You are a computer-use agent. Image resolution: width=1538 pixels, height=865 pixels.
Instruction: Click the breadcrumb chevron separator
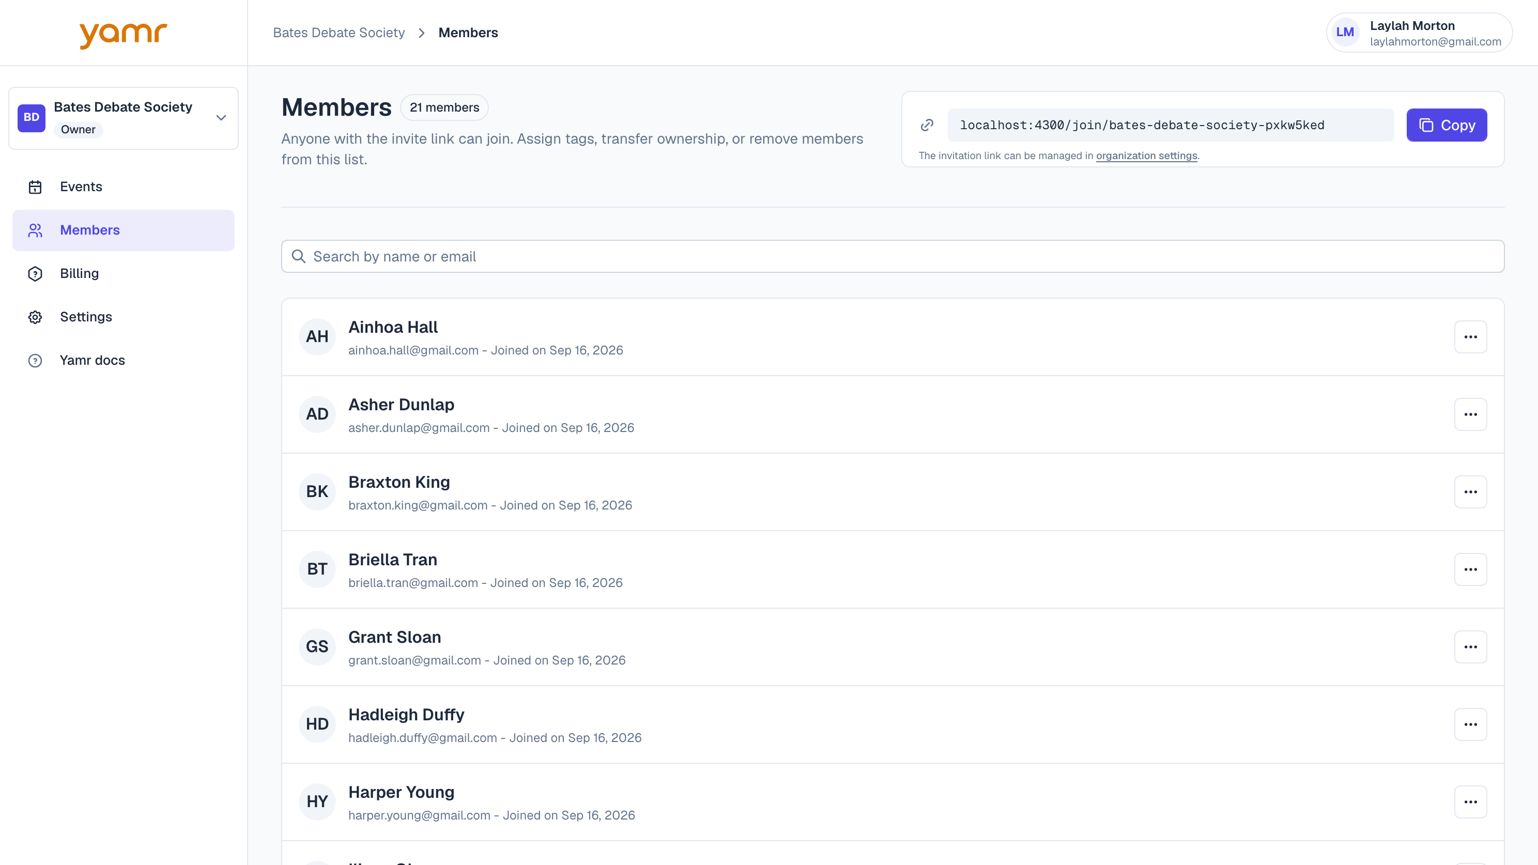point(422,33)
